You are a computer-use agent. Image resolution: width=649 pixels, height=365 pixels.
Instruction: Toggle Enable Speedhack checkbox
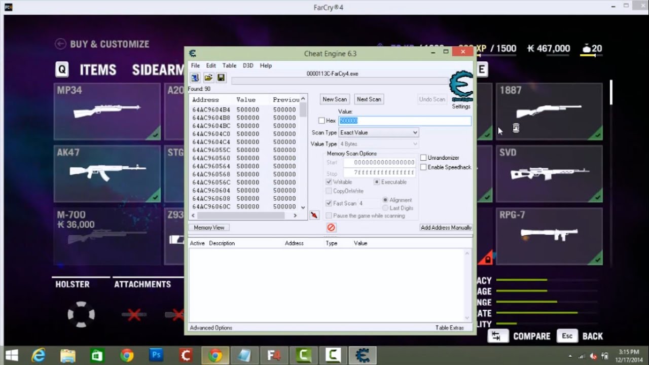coord(423,167)
